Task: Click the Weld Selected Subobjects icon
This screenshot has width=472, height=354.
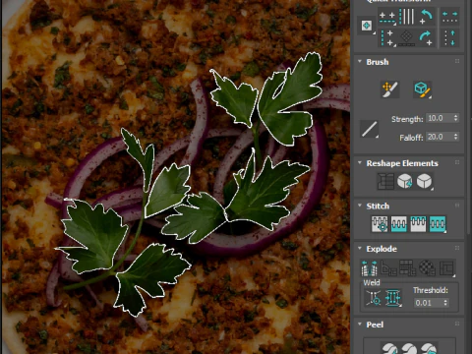Action: (x=392, y=298)
